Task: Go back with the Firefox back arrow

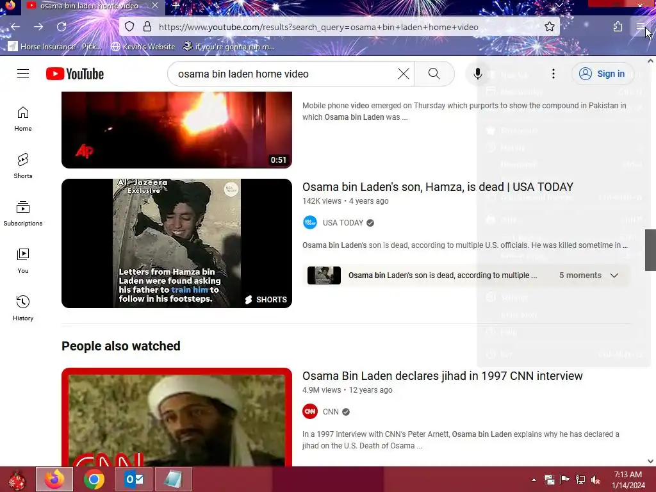Action: pyautogui.click(x=15, y=27)
